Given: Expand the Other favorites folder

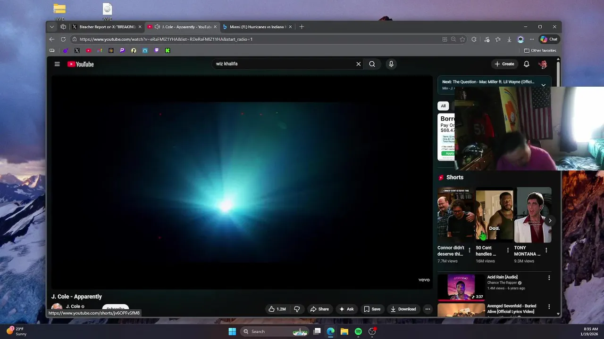Looking at the screenshot, I should pyautogui.click(x=540, y=50).
